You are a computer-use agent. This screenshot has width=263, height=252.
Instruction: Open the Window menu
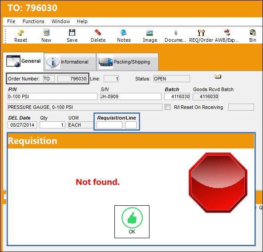(x=61, y=21)
